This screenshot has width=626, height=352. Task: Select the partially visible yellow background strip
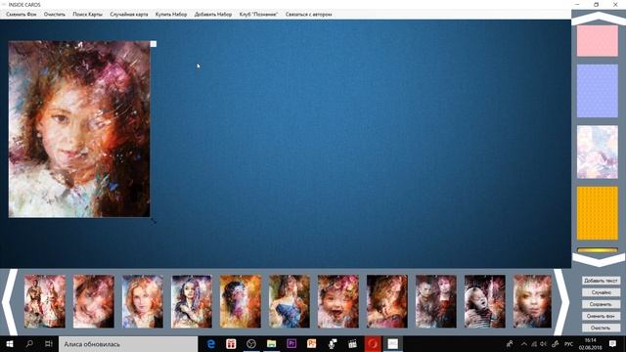[x=598, y=250]
